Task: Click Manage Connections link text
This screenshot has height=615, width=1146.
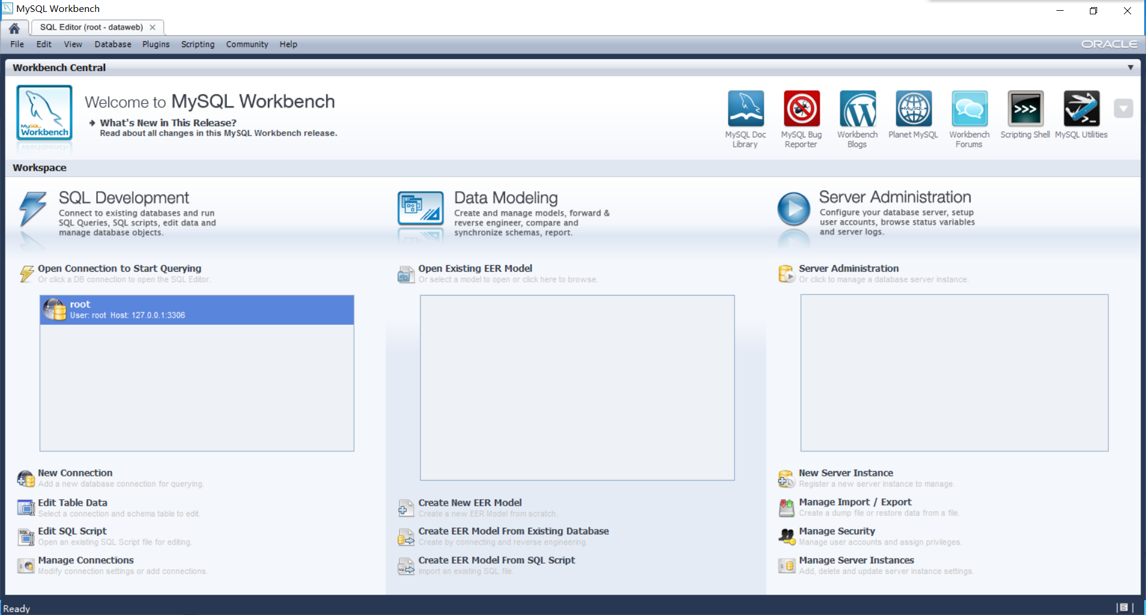Action: coord(86,560)
